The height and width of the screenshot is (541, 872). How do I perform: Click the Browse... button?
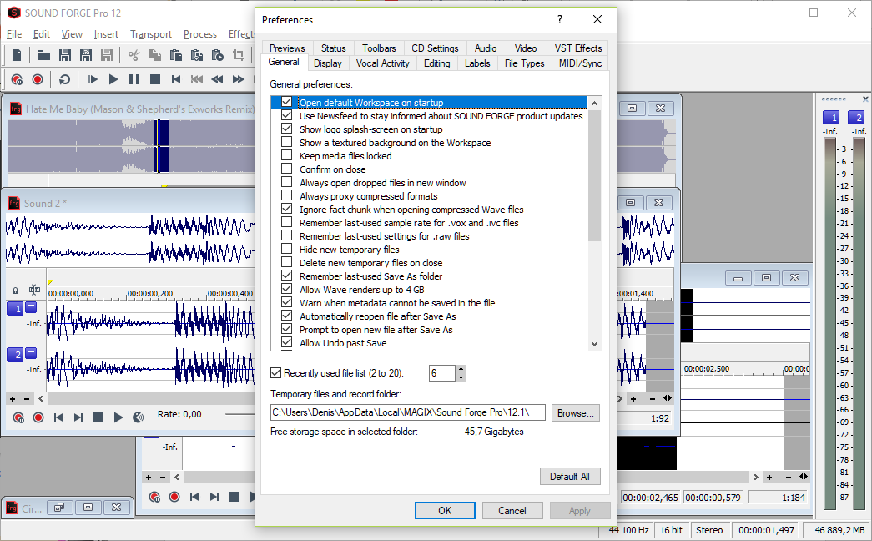pos(576,413)
